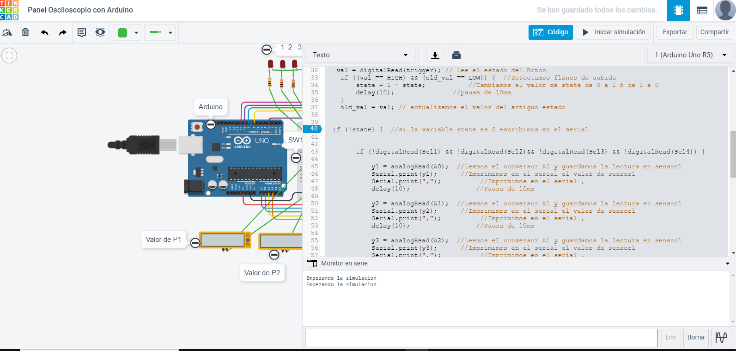Click the Exportar button
The width and height of the screenshot is (736, 351).
point(675,32)
